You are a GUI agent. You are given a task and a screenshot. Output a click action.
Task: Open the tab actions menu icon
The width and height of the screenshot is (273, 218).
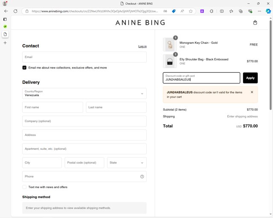tap(5, 19)
